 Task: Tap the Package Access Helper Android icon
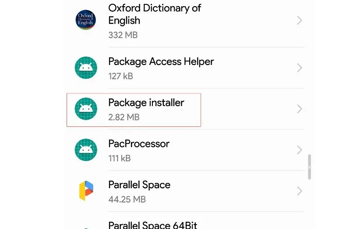coord(86,68)
